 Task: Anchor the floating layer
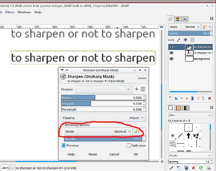coord(198,98)
